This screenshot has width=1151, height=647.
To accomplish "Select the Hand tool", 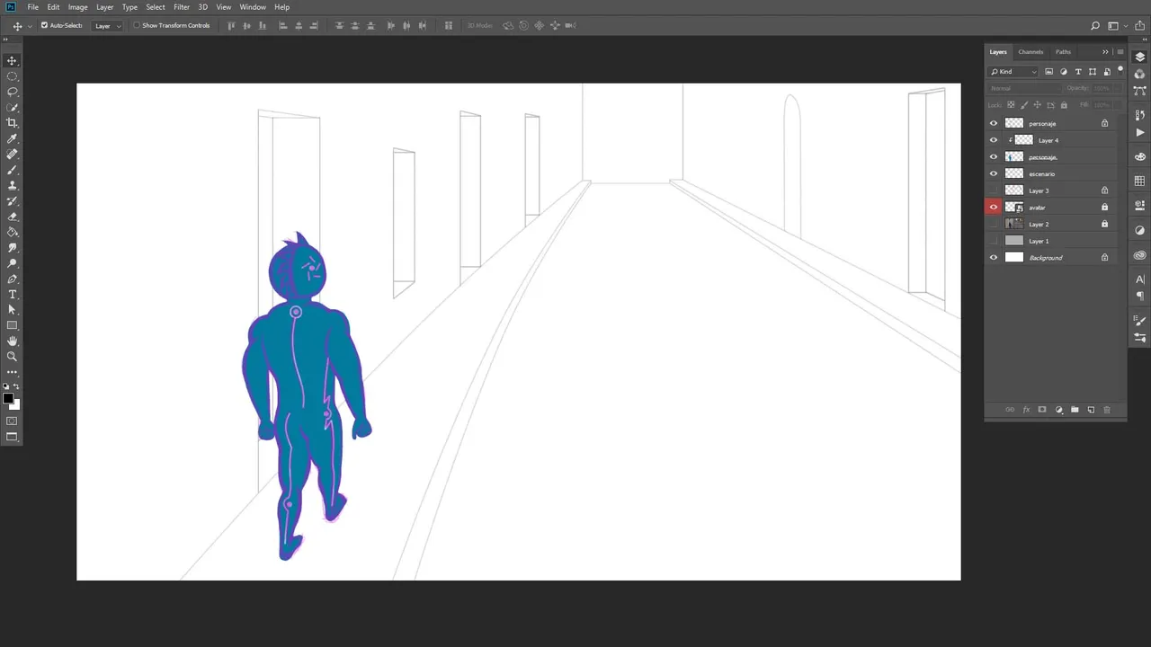I will click(12, 341).
